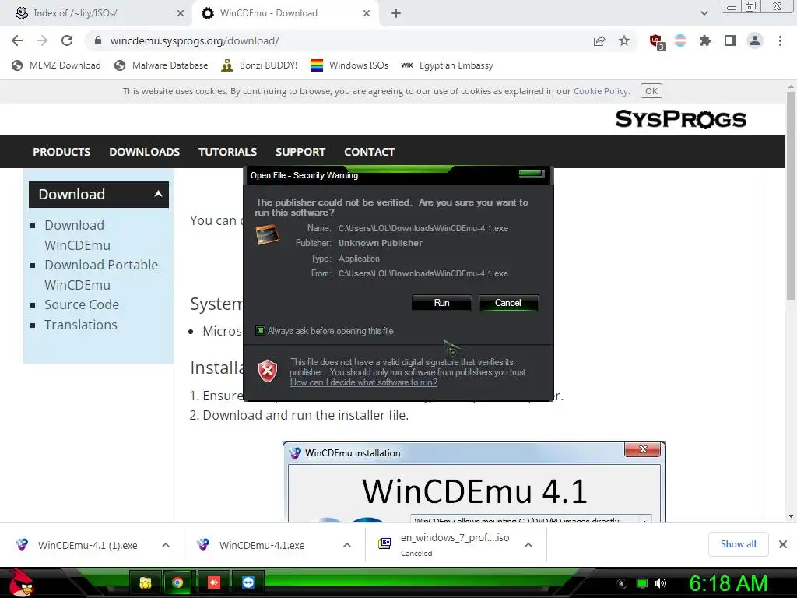
Task: Open the uBlock shield extension icon
Action: 656,41
